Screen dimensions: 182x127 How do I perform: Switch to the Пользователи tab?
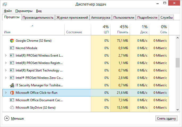[x=124, y=18]
